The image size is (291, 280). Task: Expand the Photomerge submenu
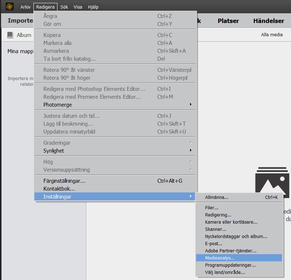tap(115, 105)
